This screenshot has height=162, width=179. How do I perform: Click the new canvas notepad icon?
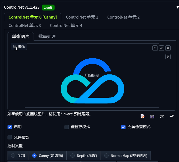tap(142, 116)
